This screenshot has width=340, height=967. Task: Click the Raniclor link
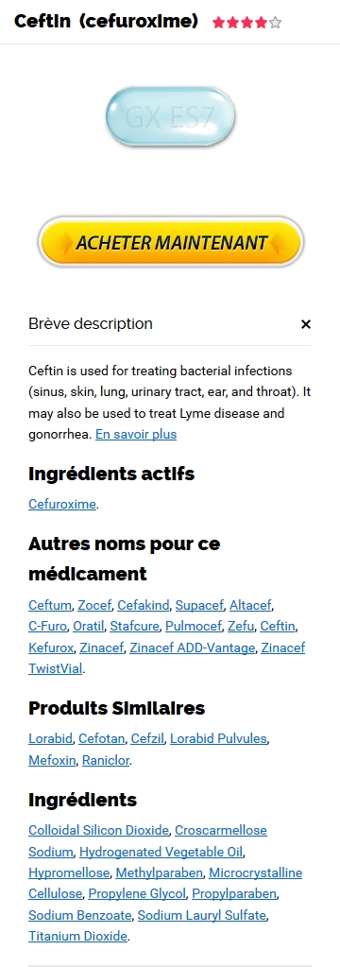point(106,760)
